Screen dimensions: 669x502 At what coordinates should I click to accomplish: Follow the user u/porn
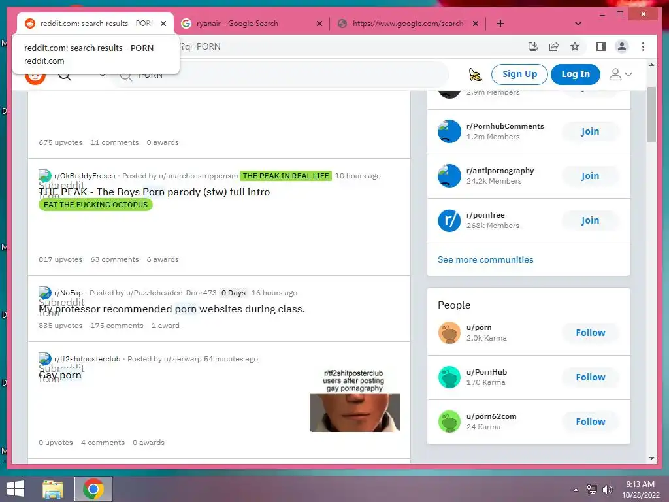coord(590,333)
